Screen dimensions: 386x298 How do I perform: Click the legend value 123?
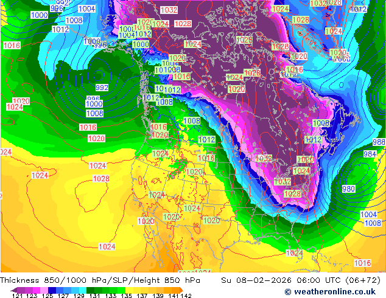[32, 296]
